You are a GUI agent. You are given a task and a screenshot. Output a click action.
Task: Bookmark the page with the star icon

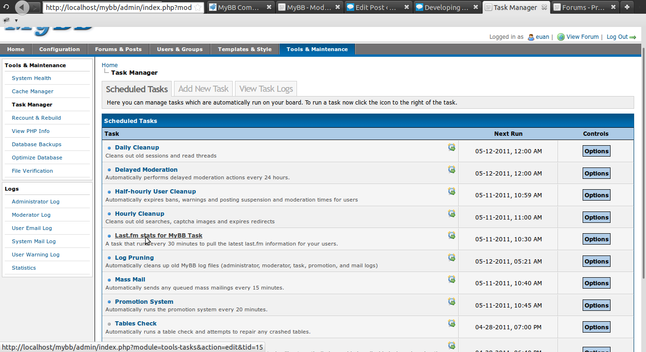click(x=198, y=8)
